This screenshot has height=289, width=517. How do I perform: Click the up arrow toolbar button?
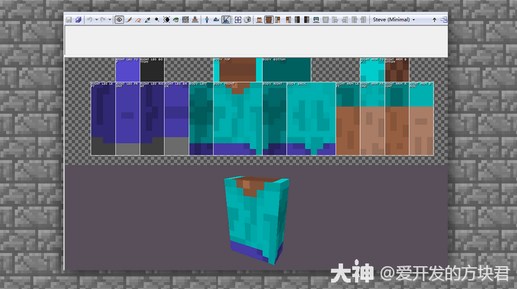click(434, 20)
